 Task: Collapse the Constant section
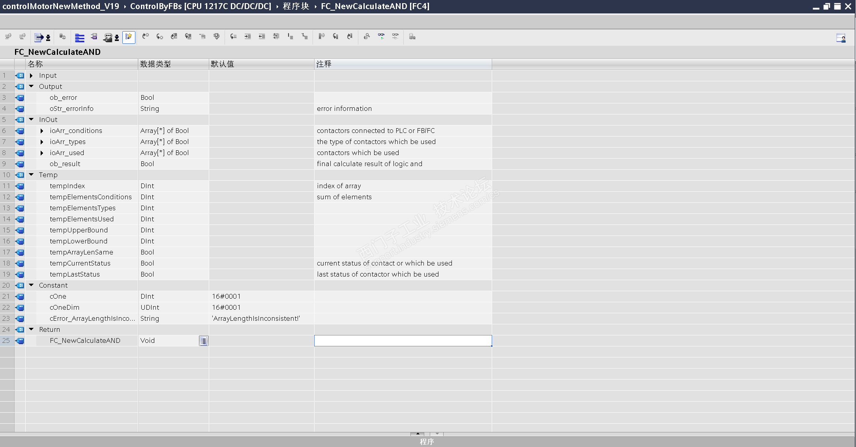31,285
